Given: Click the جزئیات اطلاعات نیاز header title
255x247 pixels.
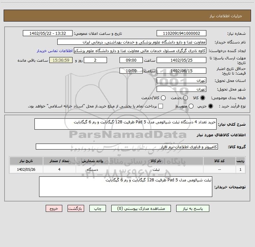Looking at the screenshot, I should (226, 16).
